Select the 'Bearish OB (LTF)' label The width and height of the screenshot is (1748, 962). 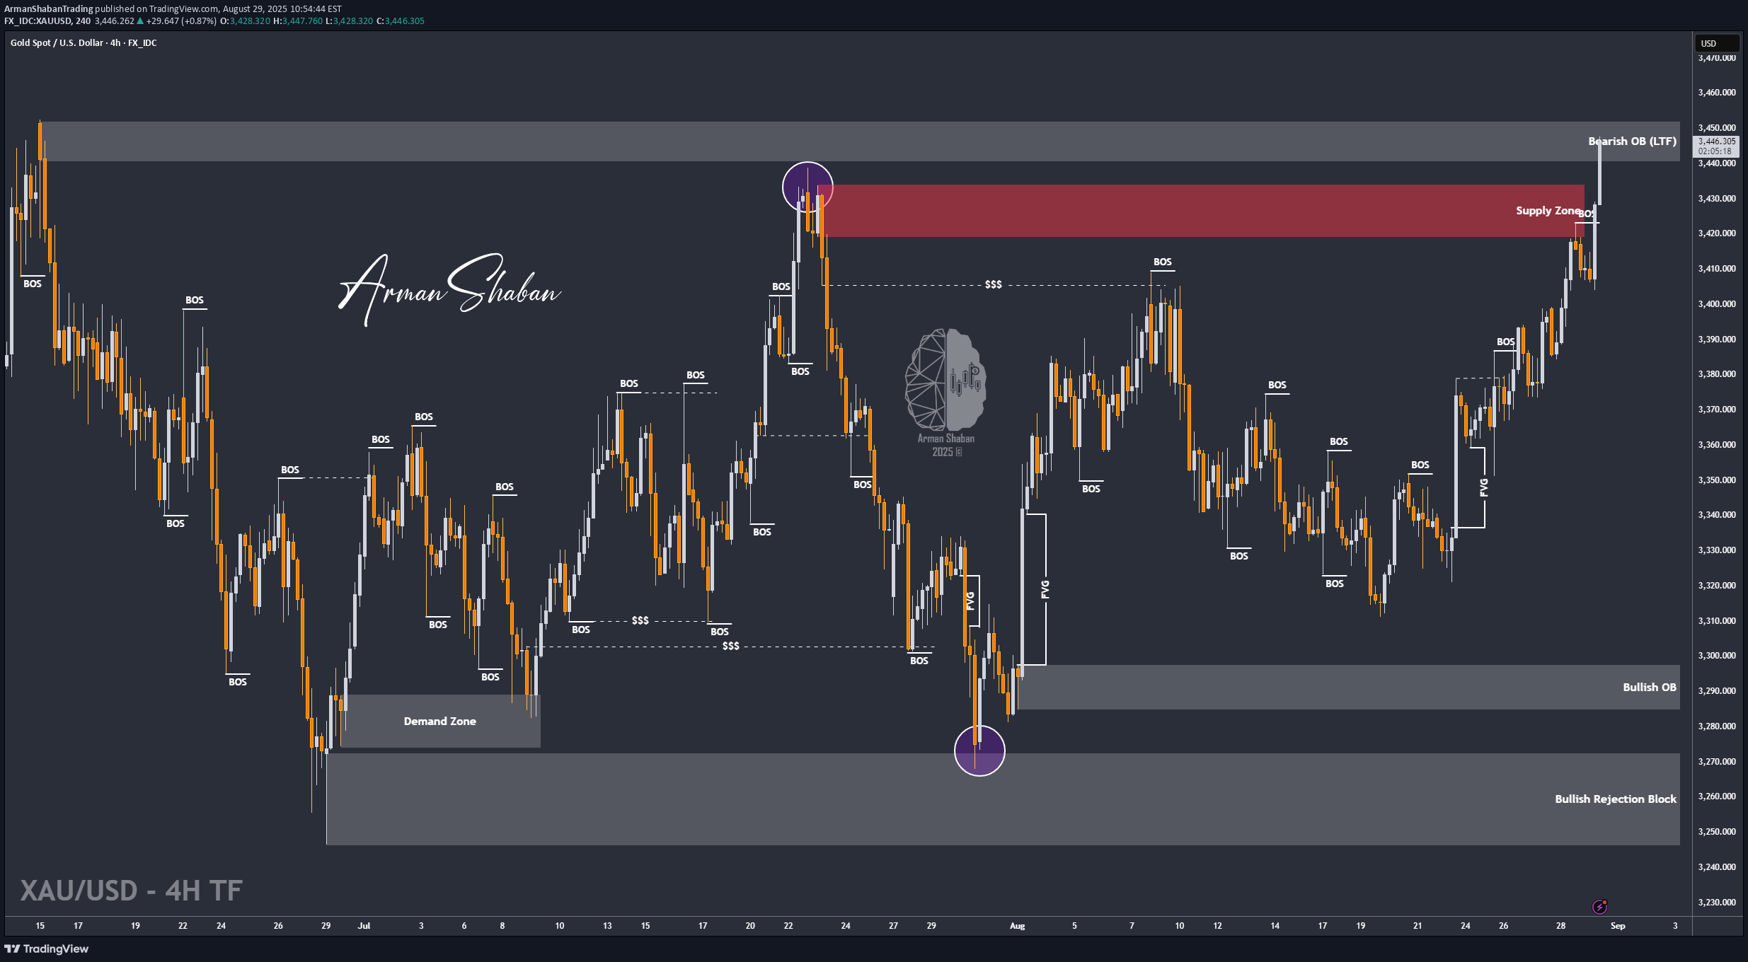coord(1632,141)
